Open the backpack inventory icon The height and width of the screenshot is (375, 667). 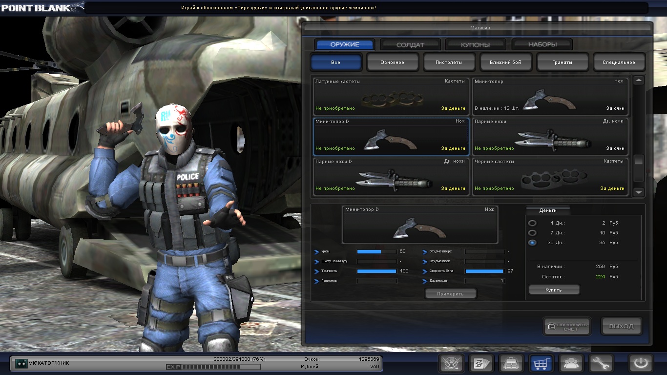click(x=511, y=363)
